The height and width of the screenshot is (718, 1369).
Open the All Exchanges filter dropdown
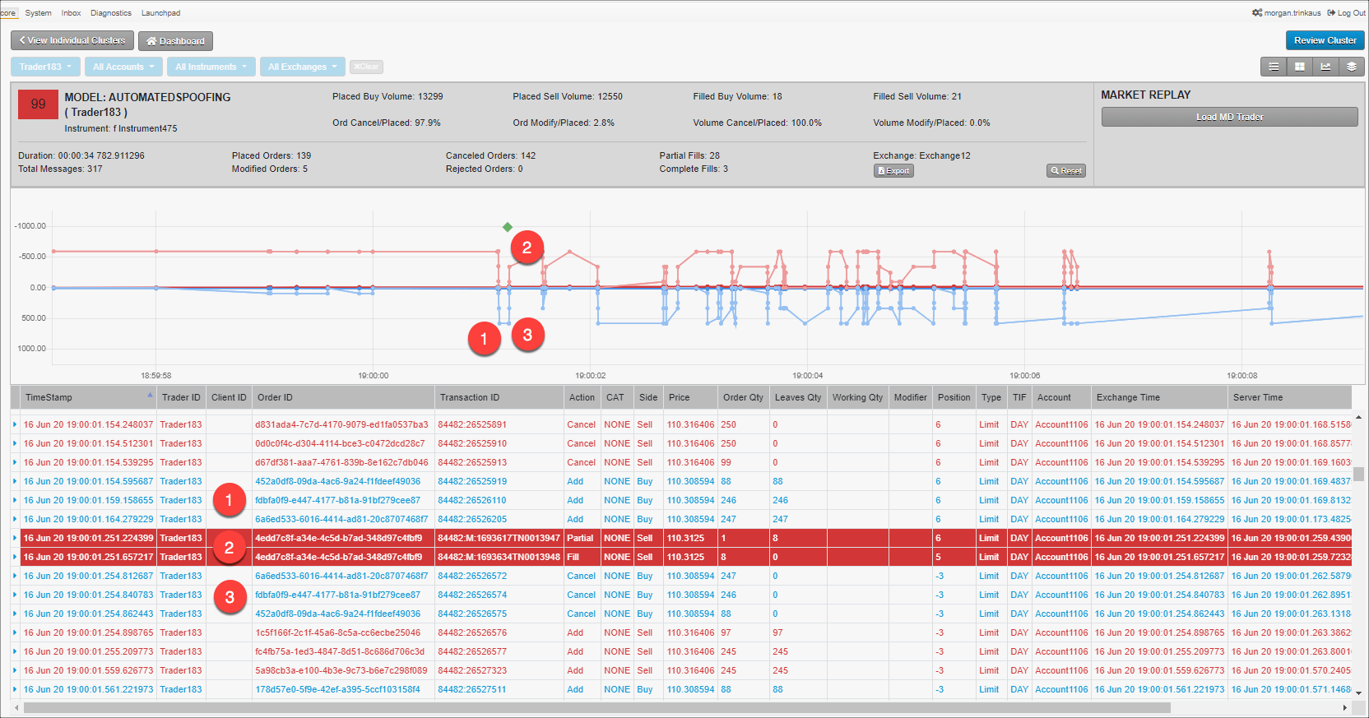[x=303, y=67]
